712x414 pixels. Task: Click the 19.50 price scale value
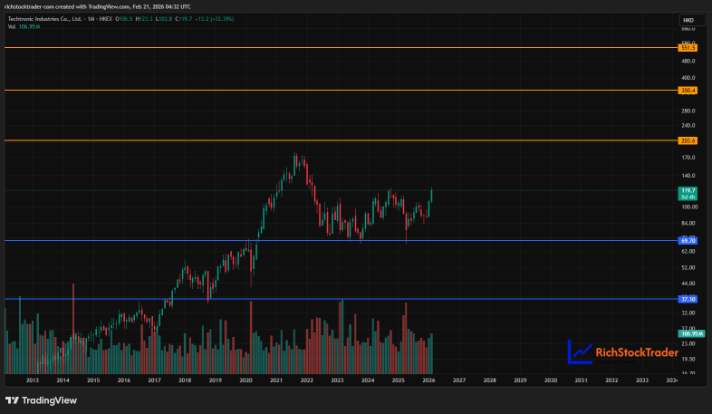688,359
